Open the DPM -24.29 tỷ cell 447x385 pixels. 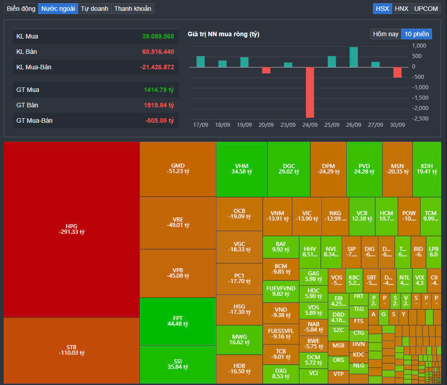(329, 169)
